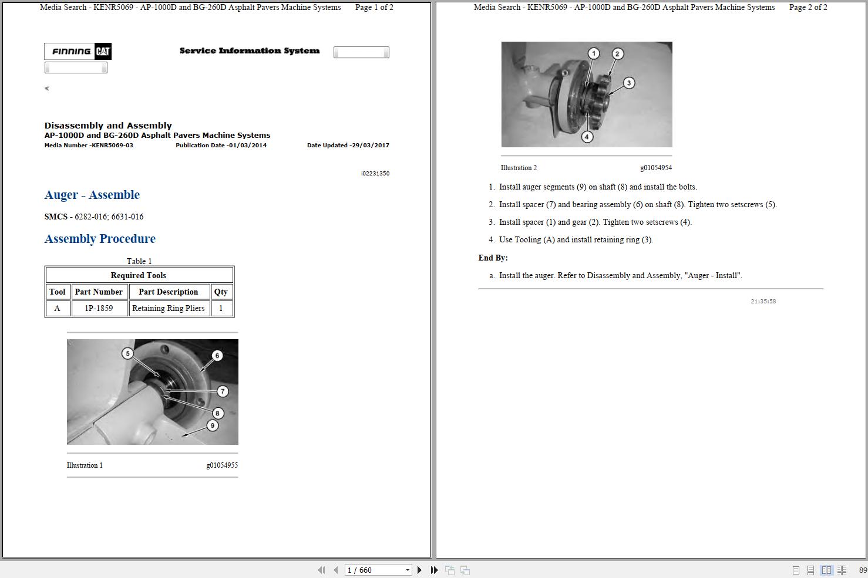Jump to the last page
The image size is (868, 578).
(x=434, y=570)
